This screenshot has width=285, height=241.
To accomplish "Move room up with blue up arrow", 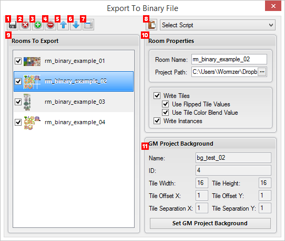I will [x=63, y=25].
